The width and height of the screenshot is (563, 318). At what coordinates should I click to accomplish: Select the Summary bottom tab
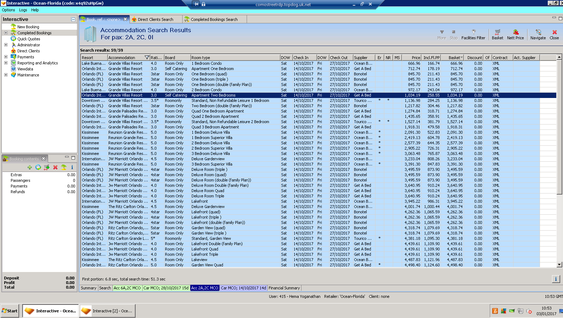pos(88,288)
